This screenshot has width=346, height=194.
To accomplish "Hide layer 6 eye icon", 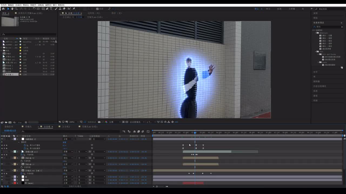I will tap(2, 177).
